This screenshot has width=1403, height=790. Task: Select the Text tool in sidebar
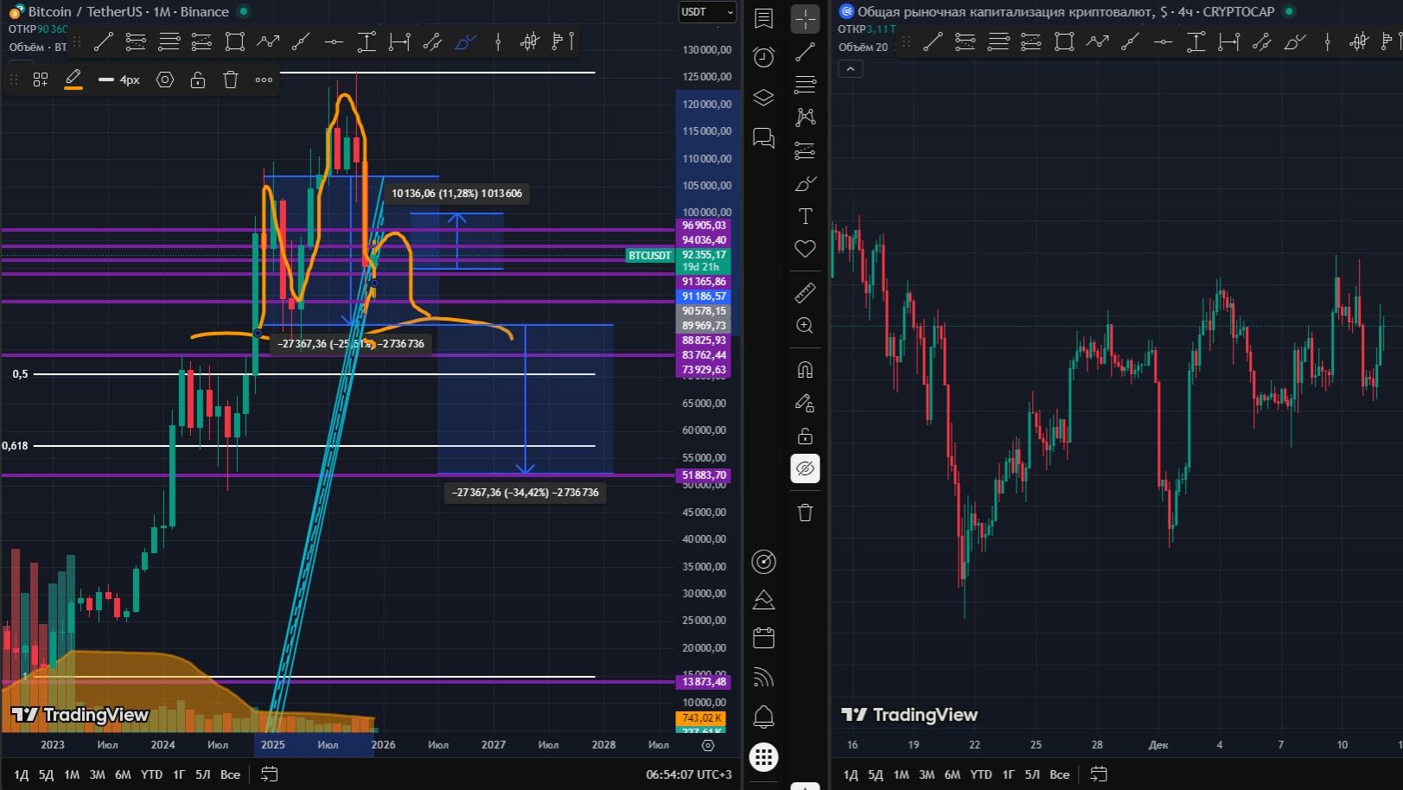point(805,216)
